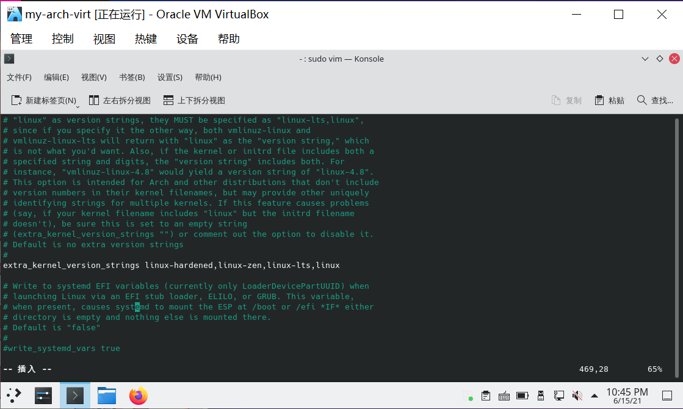Open System Settings from the taskbar
The height and width of the screenshot is (409, 683).
43,396
